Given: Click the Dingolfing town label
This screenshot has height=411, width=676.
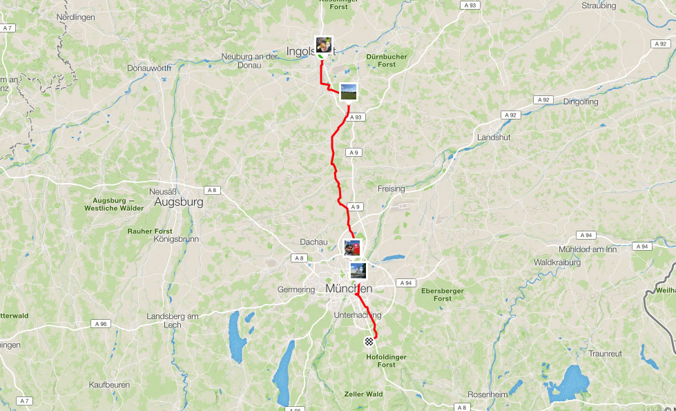Looking at the screenshot, I should (x=581, y=102).
